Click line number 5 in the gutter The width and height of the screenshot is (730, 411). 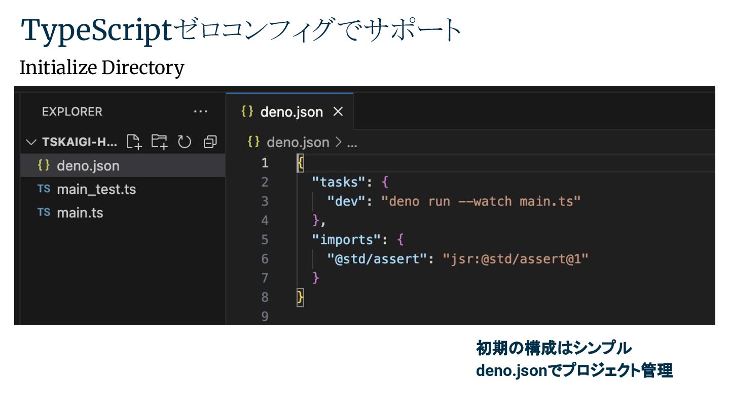265,239
